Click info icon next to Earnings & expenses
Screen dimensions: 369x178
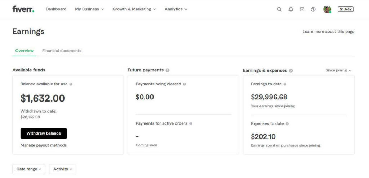pyautogui.click(x=291, y=70)
